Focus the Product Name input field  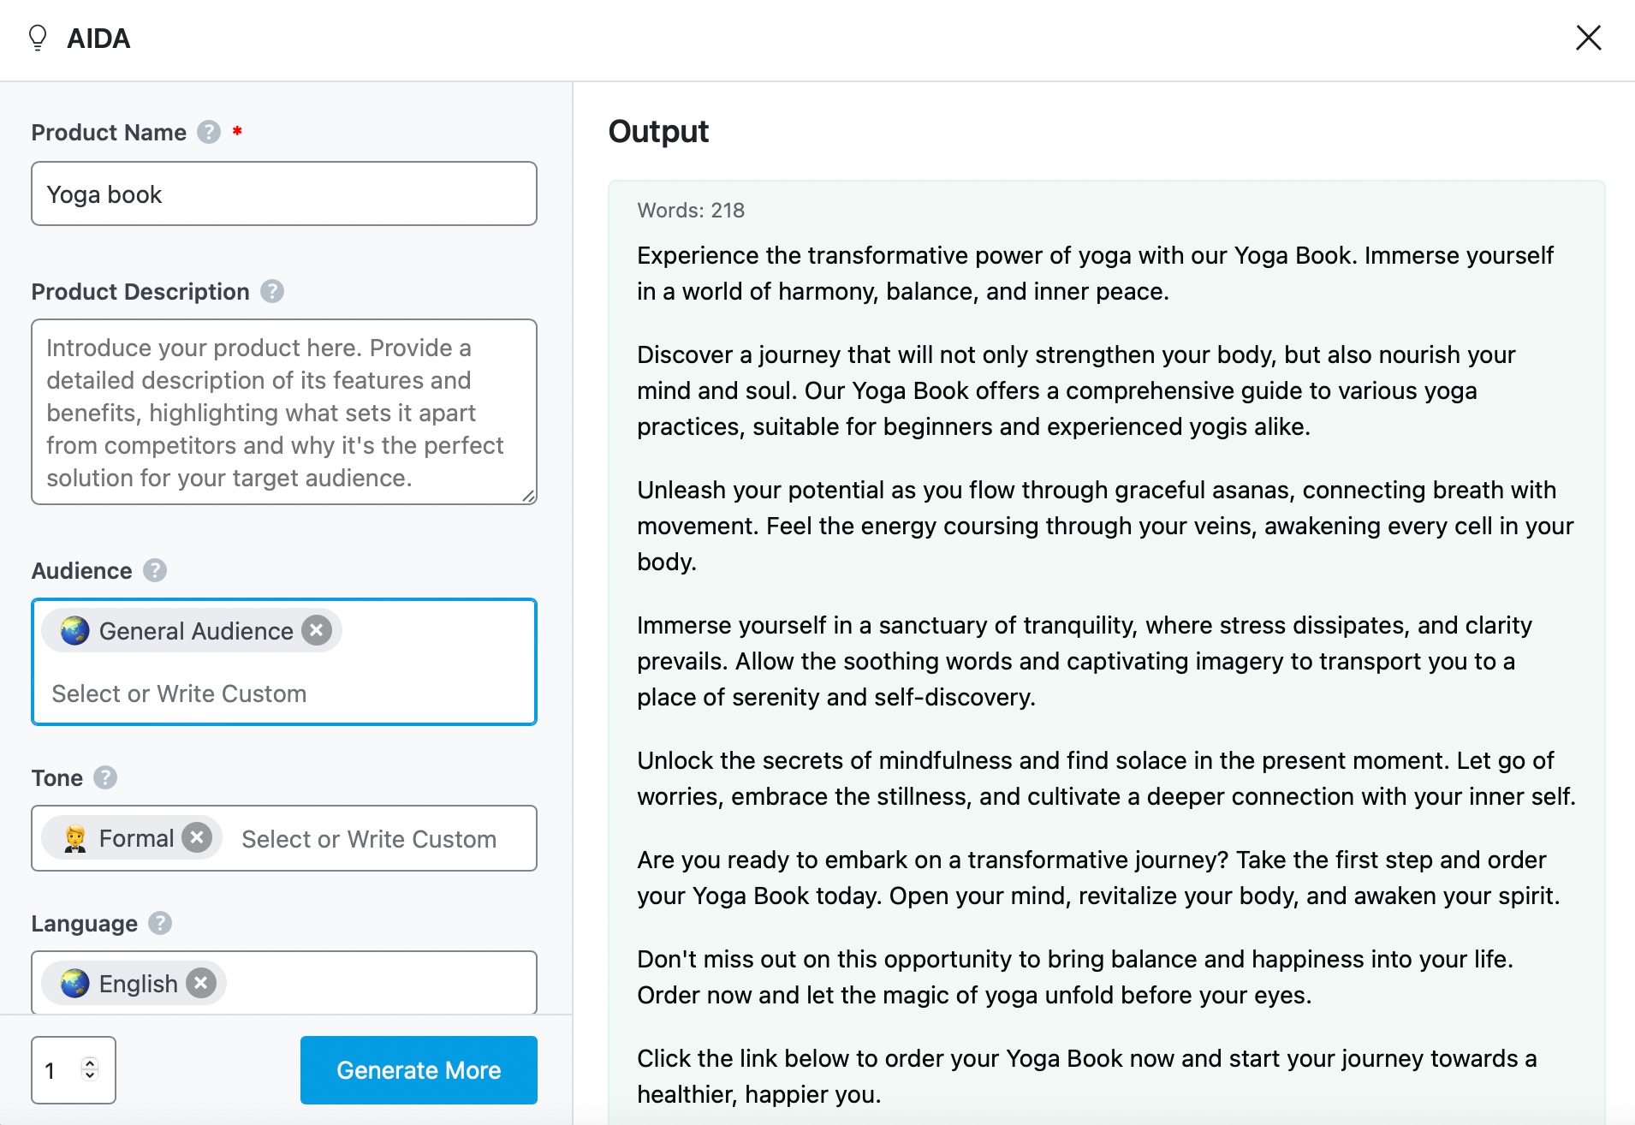pyautogui.click(x=284, y=193)
